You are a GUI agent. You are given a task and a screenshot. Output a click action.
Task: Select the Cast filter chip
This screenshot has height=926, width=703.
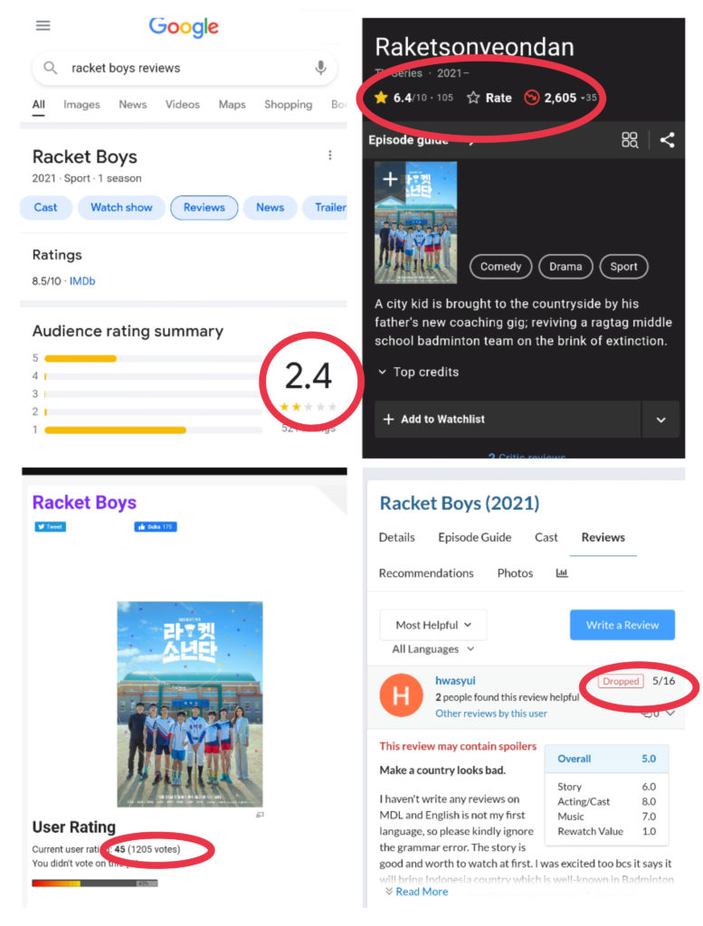point(46,208)
